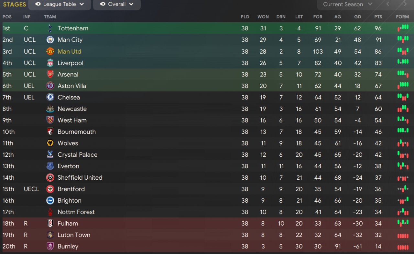Click the Burnley club crest
This screenshot has width=414, height=254.
[x=50, y=246]
